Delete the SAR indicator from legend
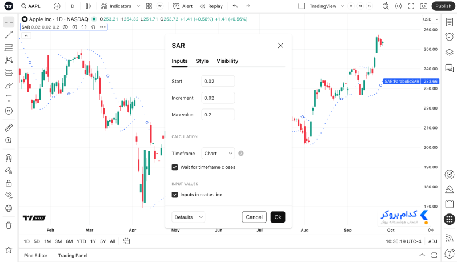Image resolution: width=457 pixels, height=262 pixels. [93, 27]
